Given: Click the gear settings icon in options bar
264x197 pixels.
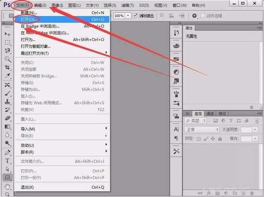Looking at the screenshot, I should 195,16.
